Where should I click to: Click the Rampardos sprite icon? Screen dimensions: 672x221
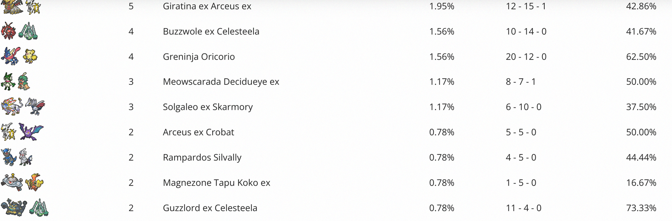click(x=9, y=157)
